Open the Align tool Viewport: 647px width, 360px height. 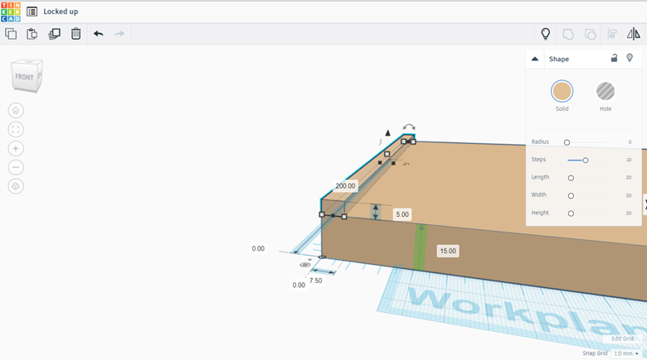pos(612,34)
